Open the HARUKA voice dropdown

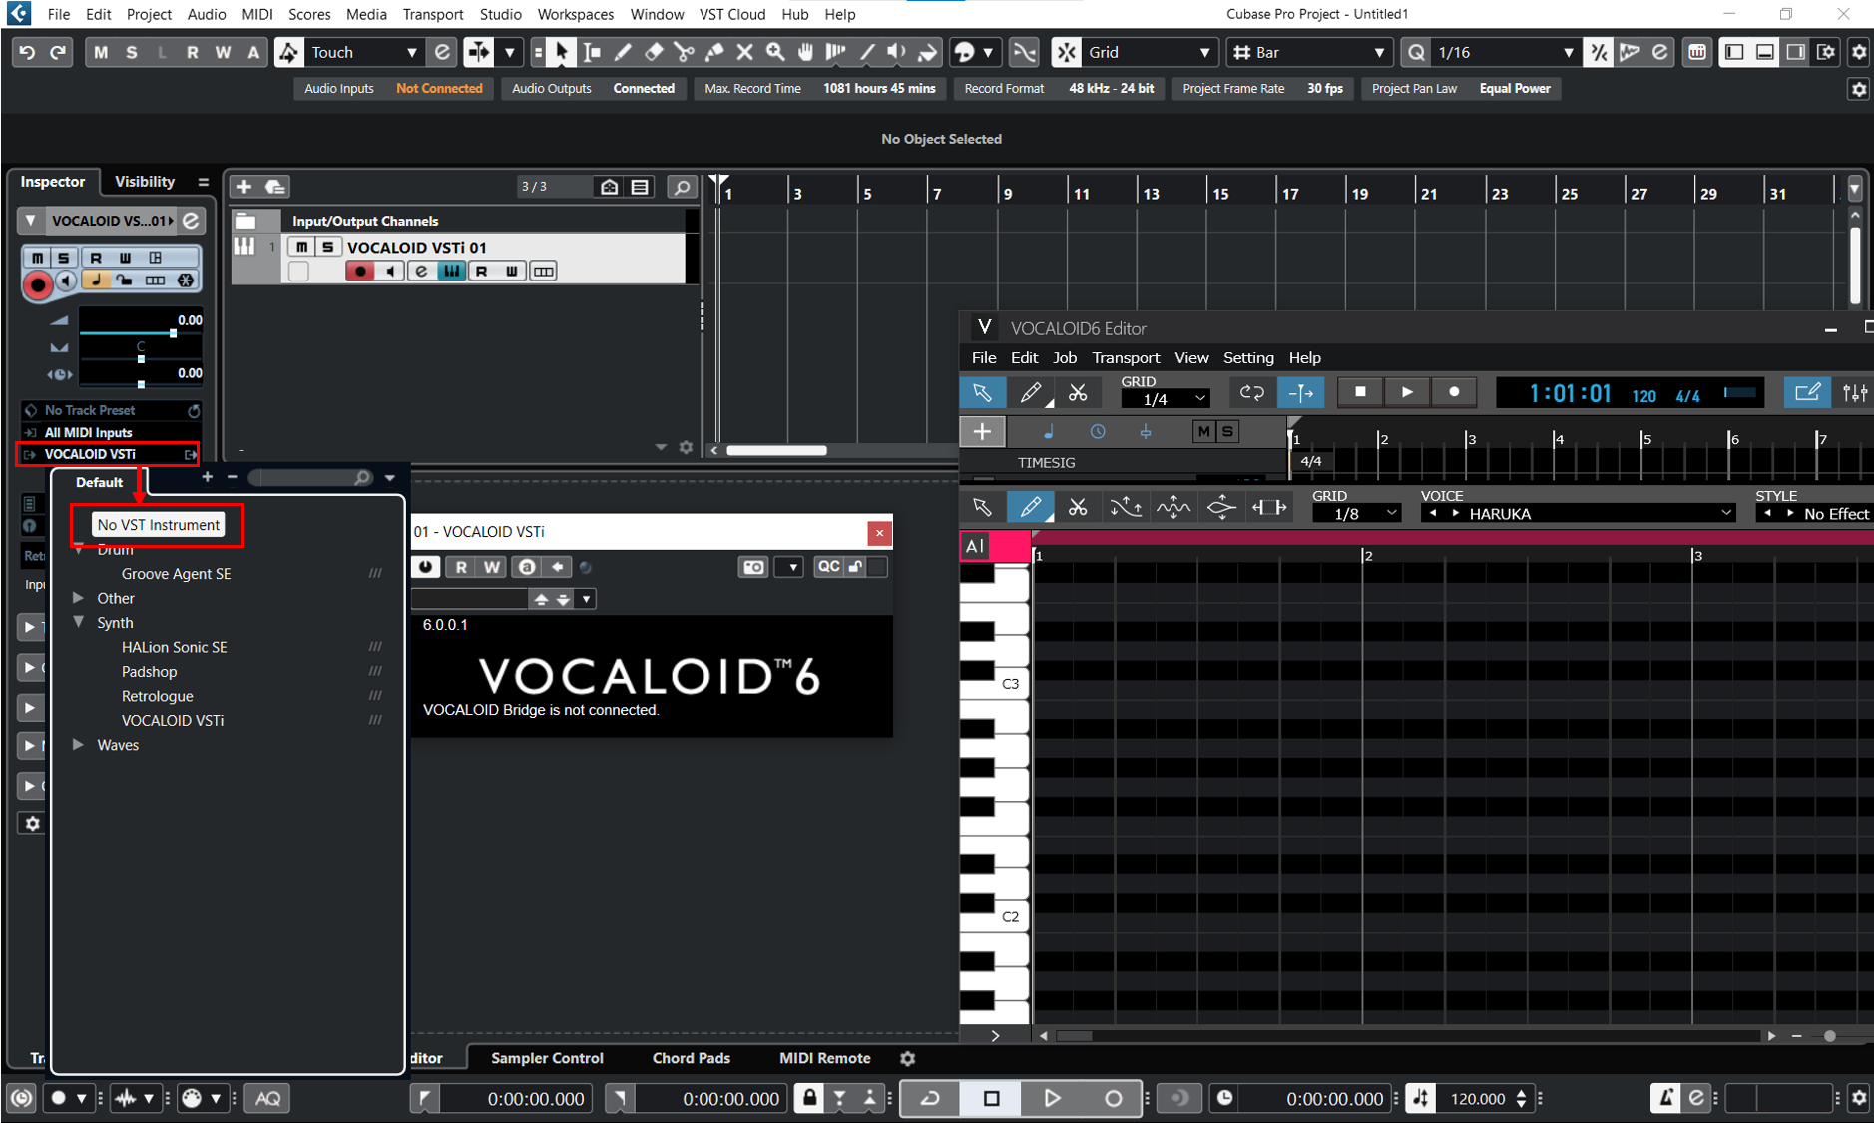tap(1600, 514)
